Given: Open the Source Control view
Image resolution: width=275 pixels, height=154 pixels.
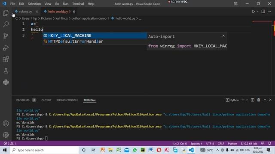Looking at the screenshot, I should 6,36.
